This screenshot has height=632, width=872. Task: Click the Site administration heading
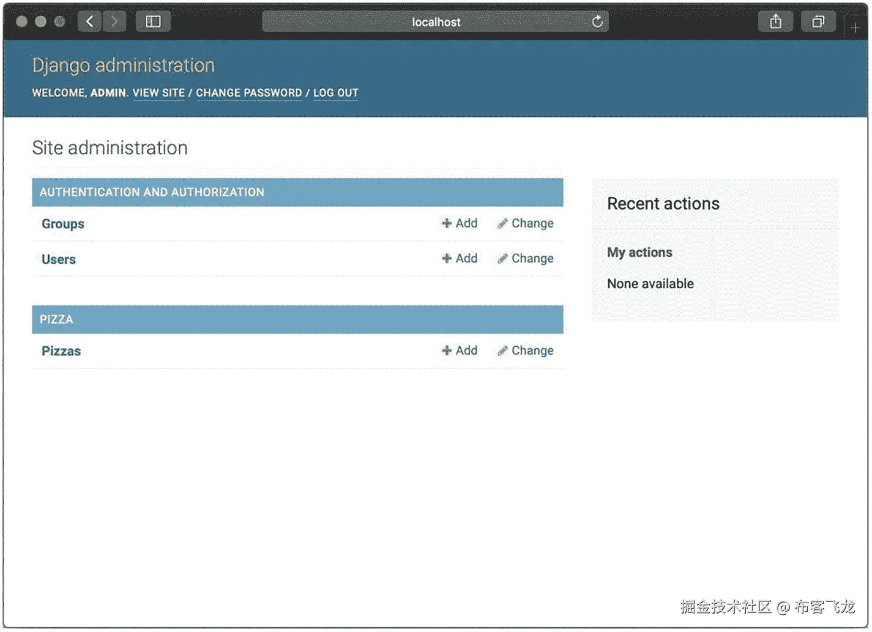tap(110, 148)
